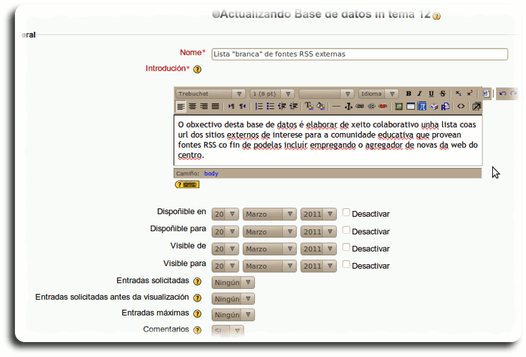Click the Nome input field
526x357 pixels.
(x=360, y=54)
